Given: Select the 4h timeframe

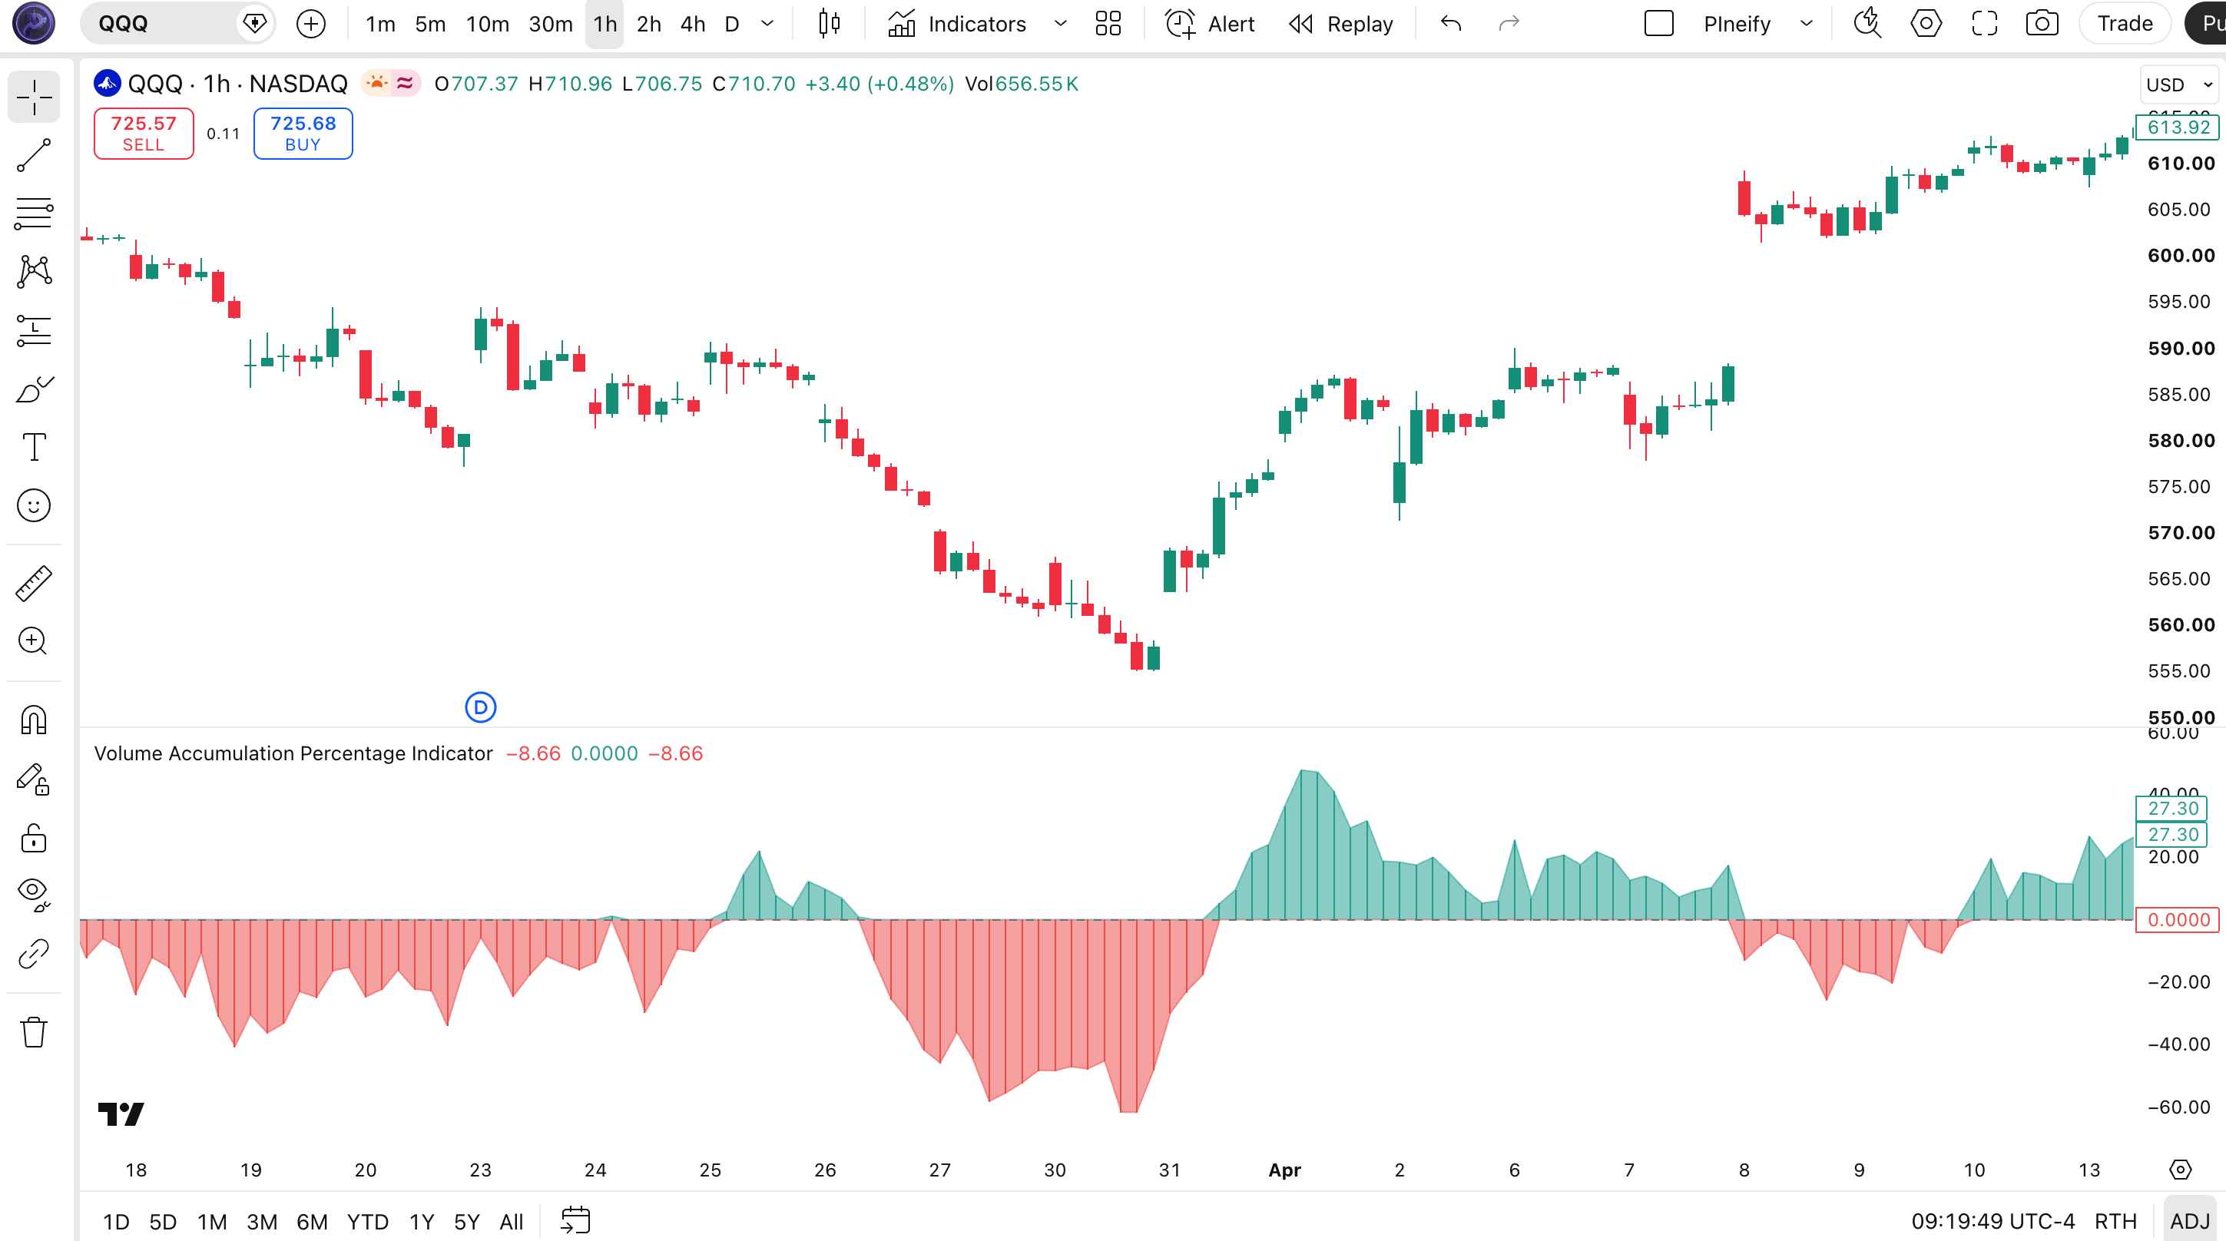Looking at the screenshot, I should coord(693,23).
